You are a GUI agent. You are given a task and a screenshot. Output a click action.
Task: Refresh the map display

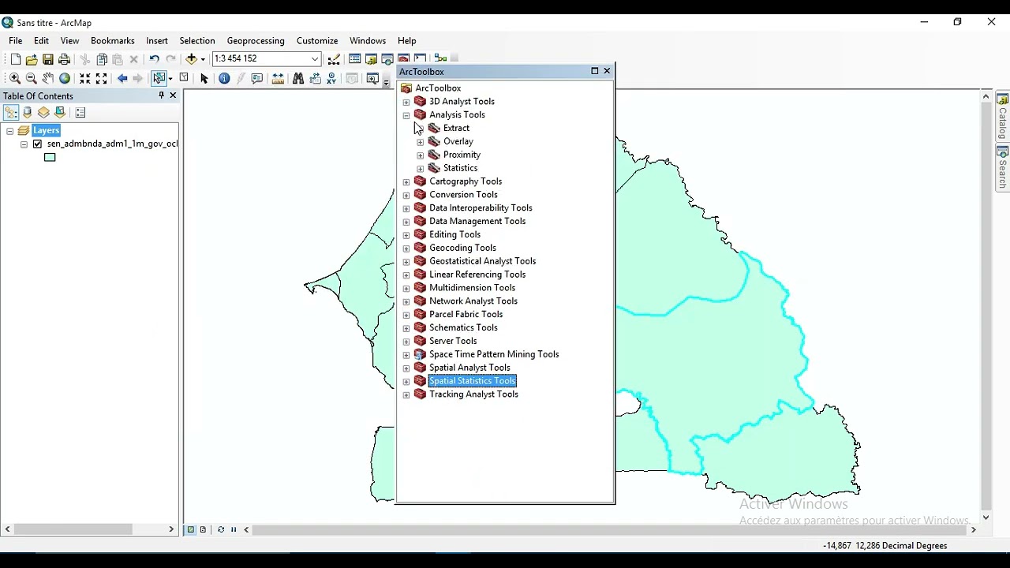220,529
